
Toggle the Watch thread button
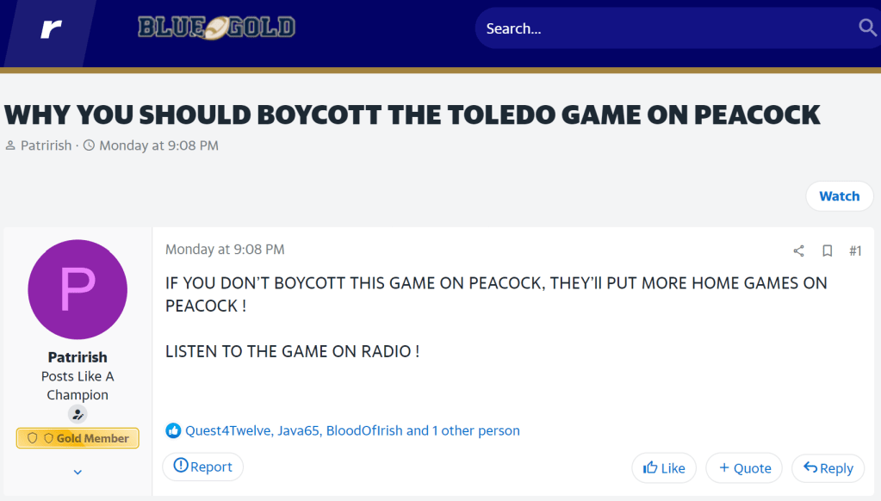click(839, 196)
